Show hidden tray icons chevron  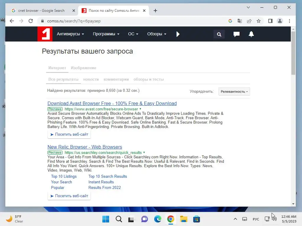235,219
